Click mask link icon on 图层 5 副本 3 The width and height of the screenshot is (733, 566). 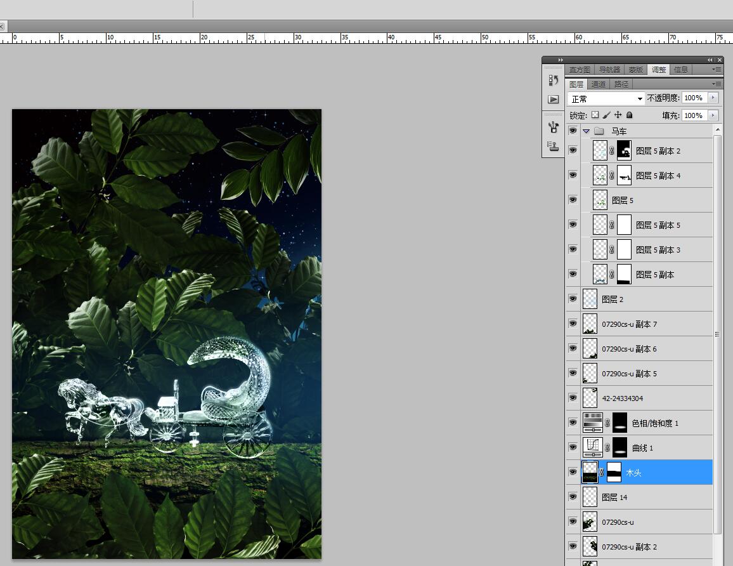coord(611,250)
